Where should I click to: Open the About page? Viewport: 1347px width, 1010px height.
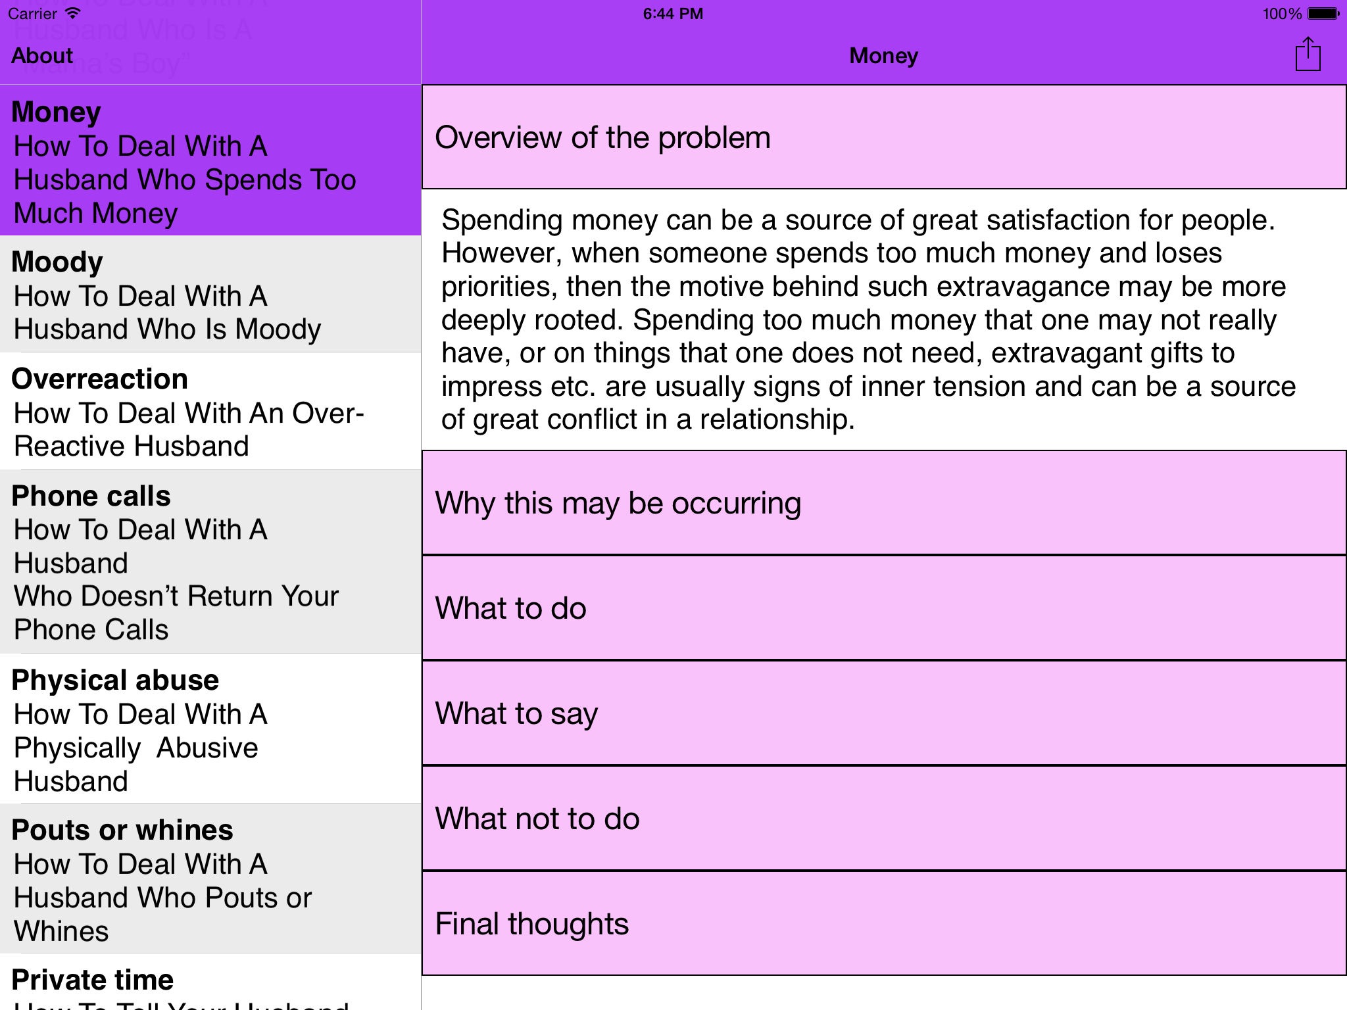(42, 56)
